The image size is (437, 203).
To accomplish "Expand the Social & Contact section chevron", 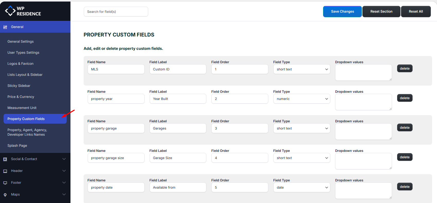I will (x=64, y=159).
